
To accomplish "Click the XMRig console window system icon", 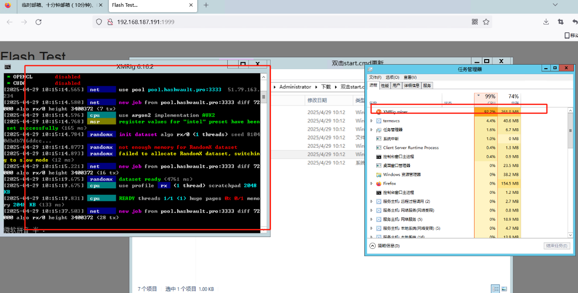I will (x=7, y=66).
